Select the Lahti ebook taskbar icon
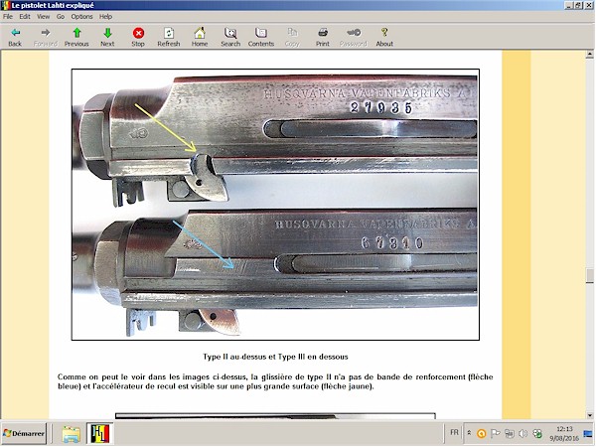 click(x=100, y=434)
